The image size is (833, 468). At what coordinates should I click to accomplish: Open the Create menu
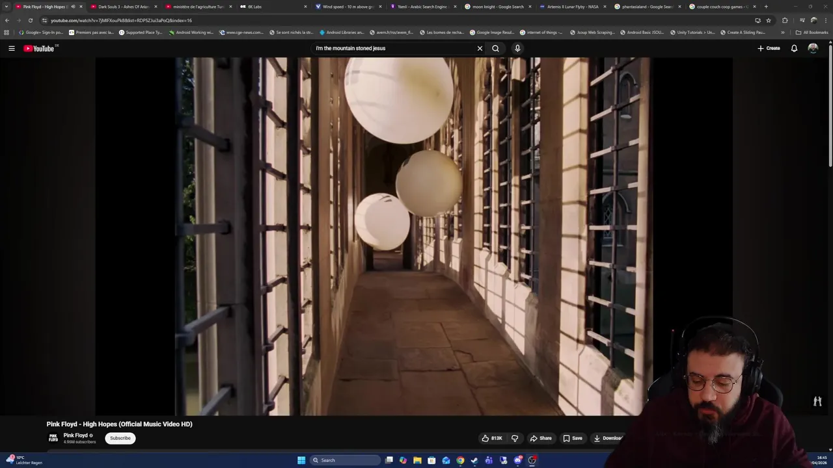point(769,48)
